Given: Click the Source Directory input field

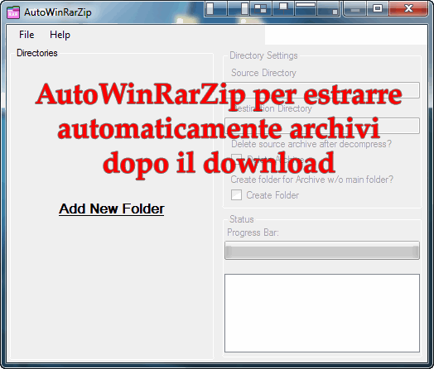Looking at the screenshot, I should coord(322,90).
